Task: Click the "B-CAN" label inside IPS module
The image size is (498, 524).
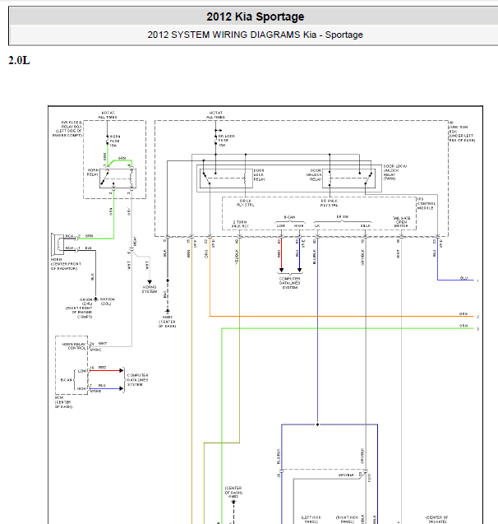Action: (x=289, y=217)
